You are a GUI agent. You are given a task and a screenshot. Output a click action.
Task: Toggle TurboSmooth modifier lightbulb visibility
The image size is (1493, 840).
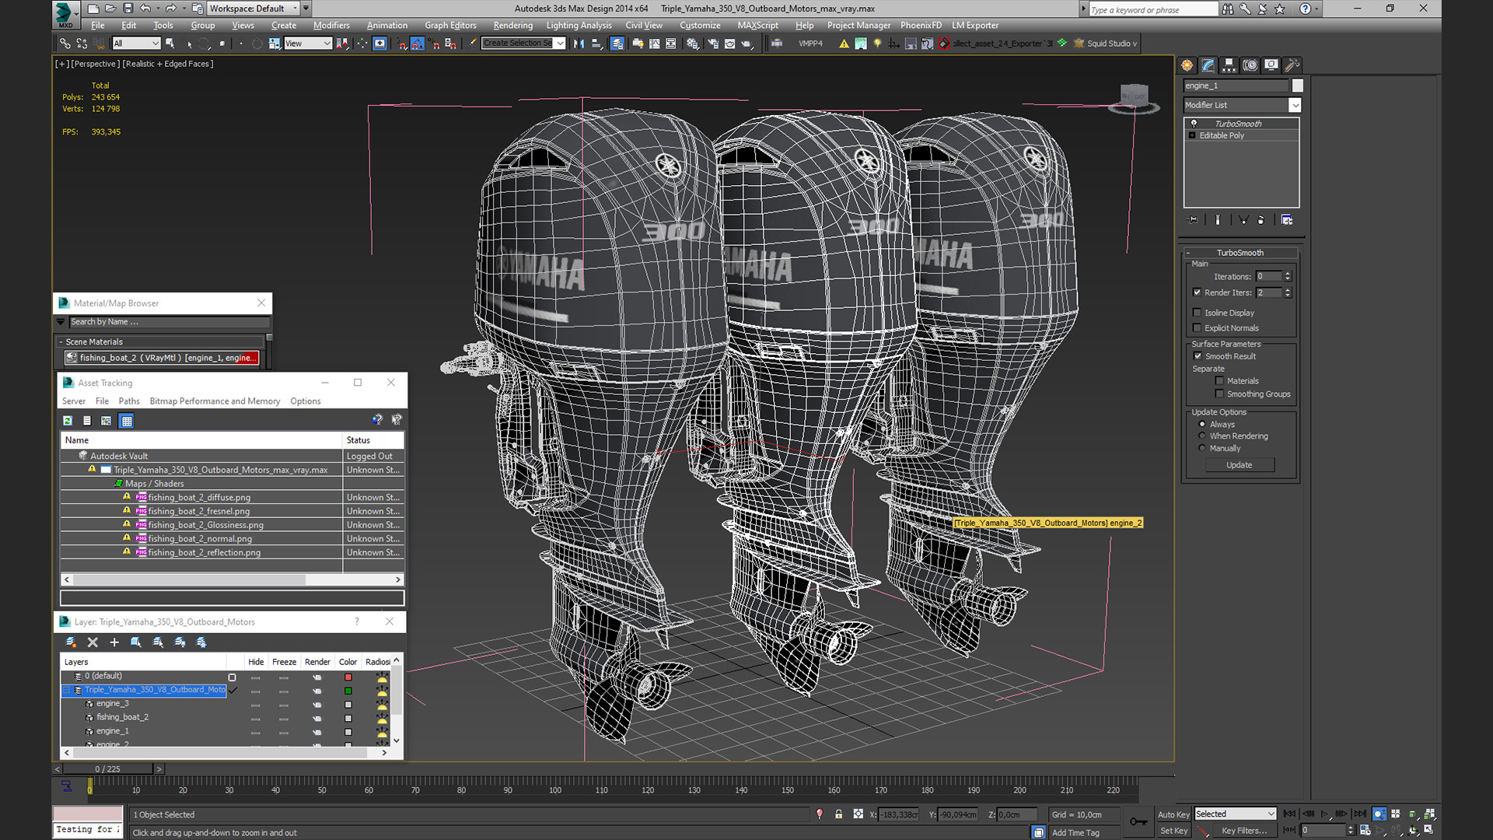pyautogui.click(x=1194, y=124)
